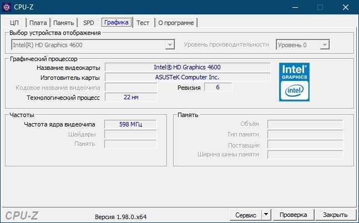Screen dimensions: 359x223
Task: Click the empty Ширина шины памяти field
Action: coord(305,155)
